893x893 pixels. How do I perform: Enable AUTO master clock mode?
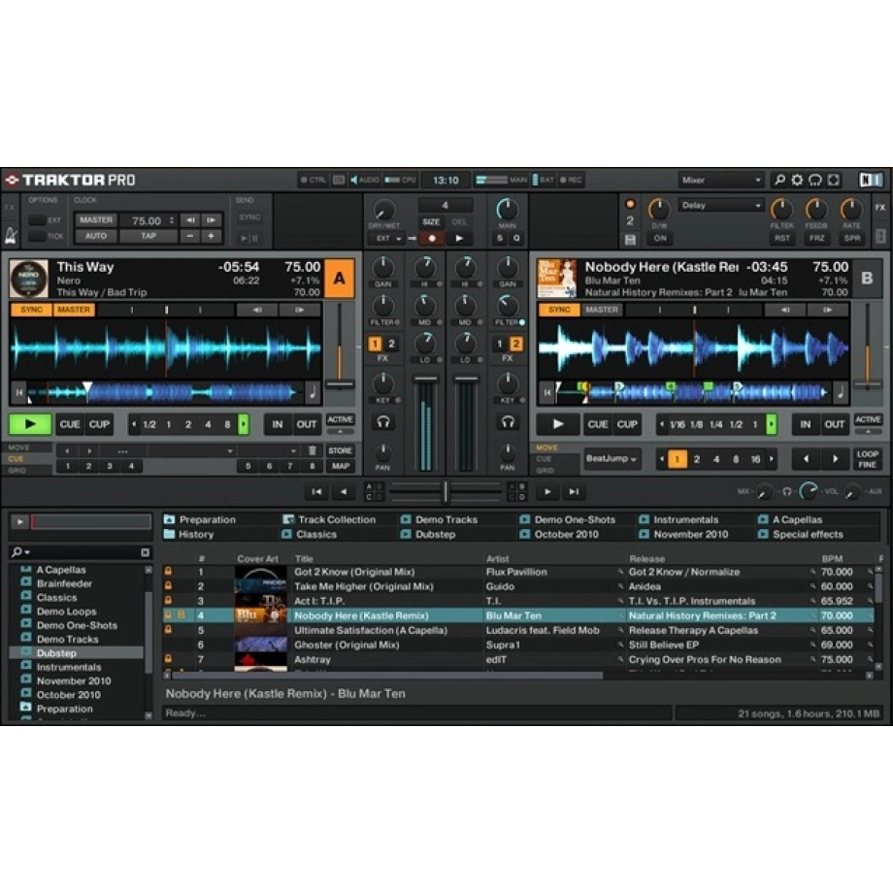click(96, 236)
